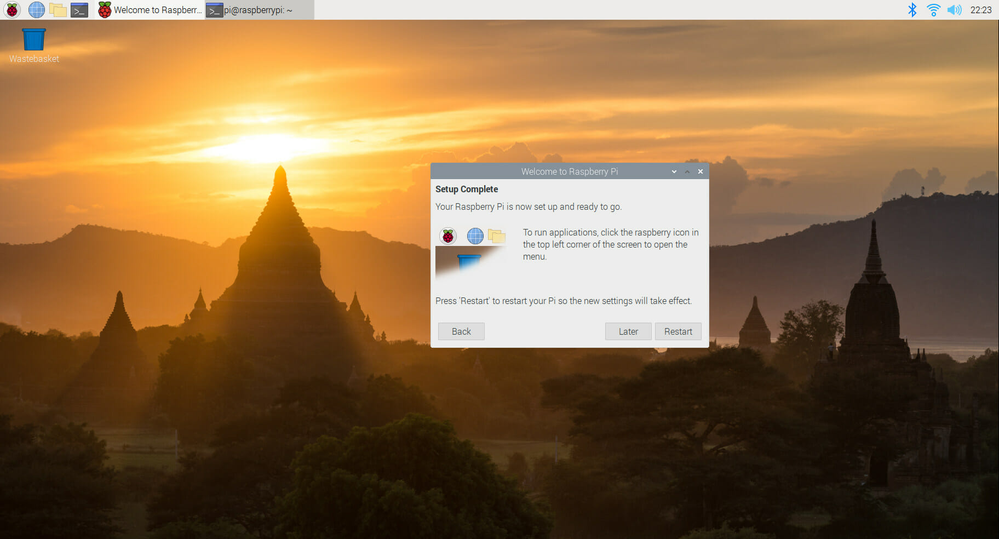999x539 pixels.
Task: Switch to the Welcome to Raspberry Pi taskbar window
Action: pyautogui.click(x=150, y=10)
